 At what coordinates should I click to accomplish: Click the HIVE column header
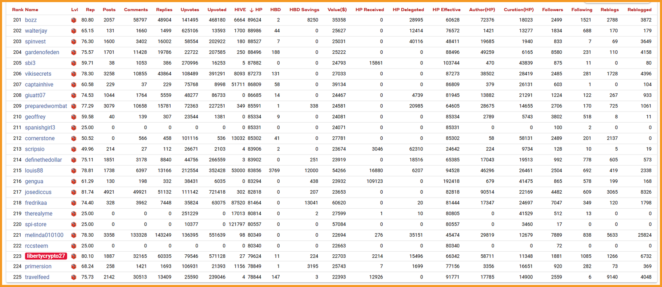[x=240, y=9]
